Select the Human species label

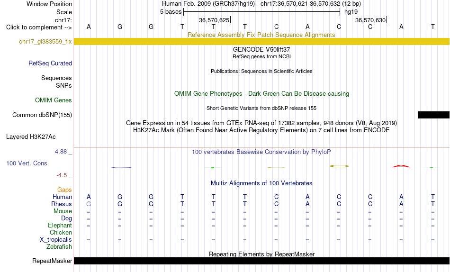(62, 197)
